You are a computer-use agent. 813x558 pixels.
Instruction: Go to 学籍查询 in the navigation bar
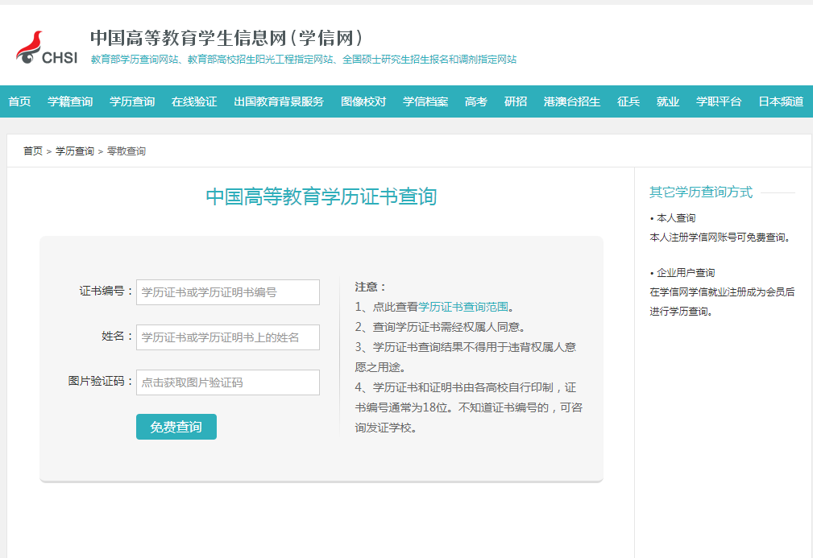coord(70,101)
